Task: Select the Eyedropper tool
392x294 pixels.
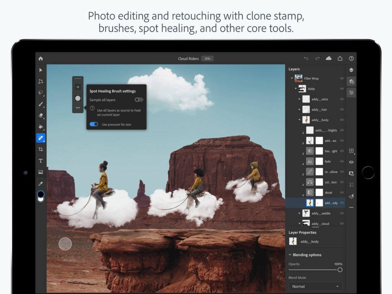Action: pyautogui.click(x=41, y=183)
